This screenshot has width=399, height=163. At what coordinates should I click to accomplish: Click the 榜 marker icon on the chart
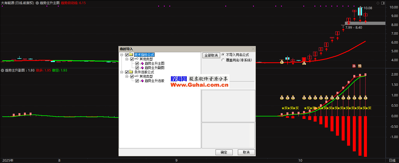(360, 66)
